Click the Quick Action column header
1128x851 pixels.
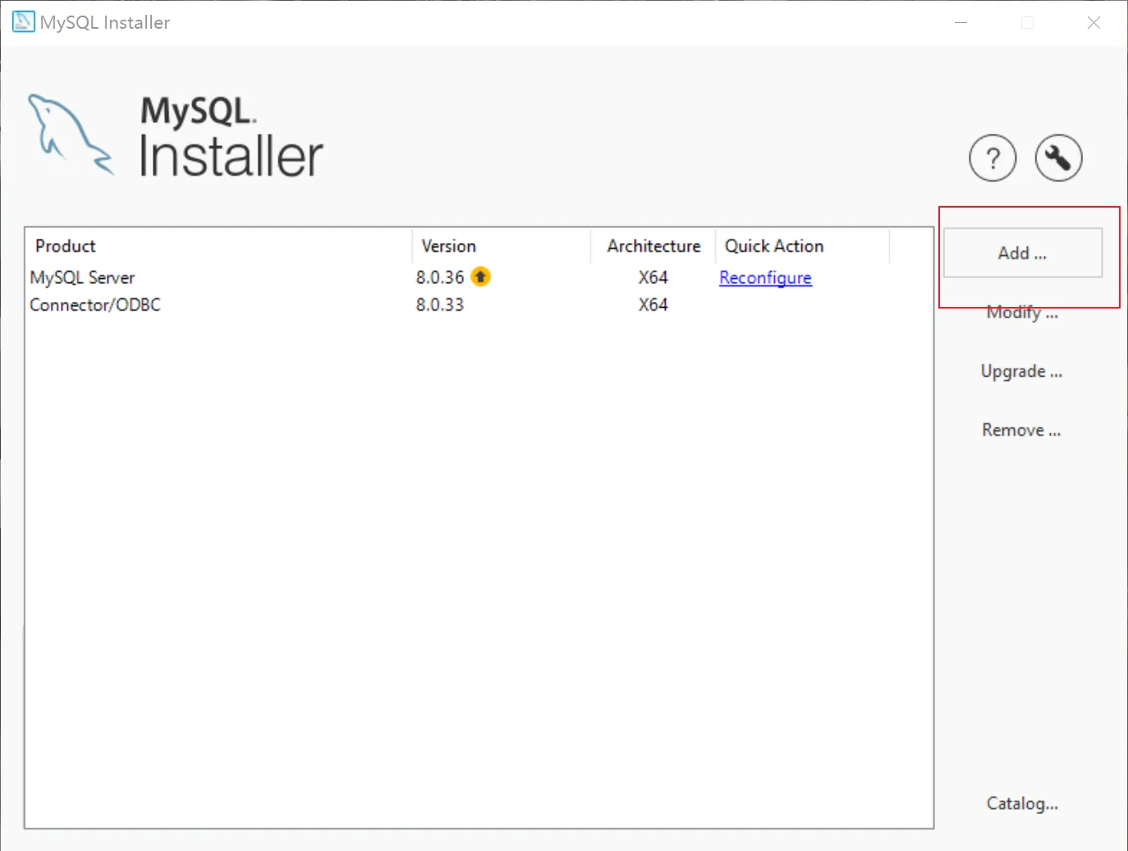803,246
